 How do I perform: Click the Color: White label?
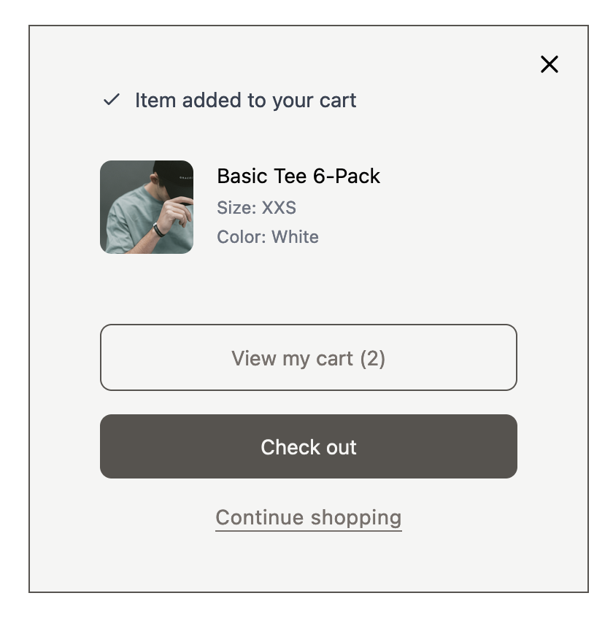tap(267, 237)
